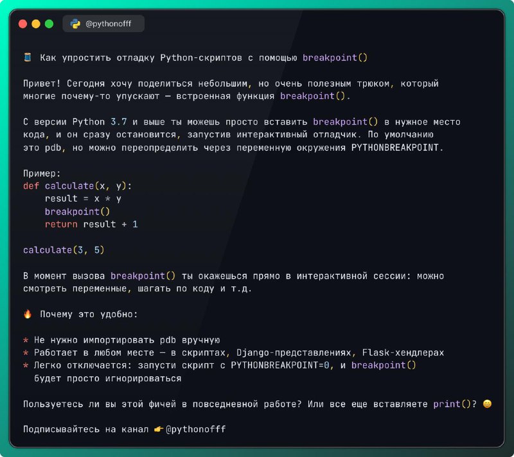
Task: Click the fire emoji before 'Почему это удобно'
Action: (x=28, y=315)
